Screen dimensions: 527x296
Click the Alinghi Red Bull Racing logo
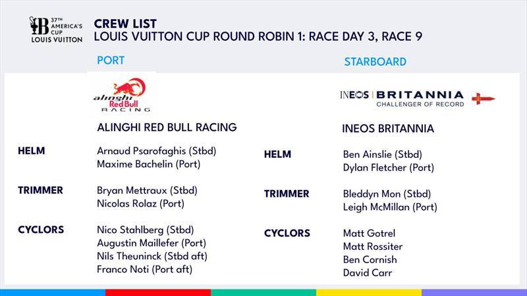(122, 95)
